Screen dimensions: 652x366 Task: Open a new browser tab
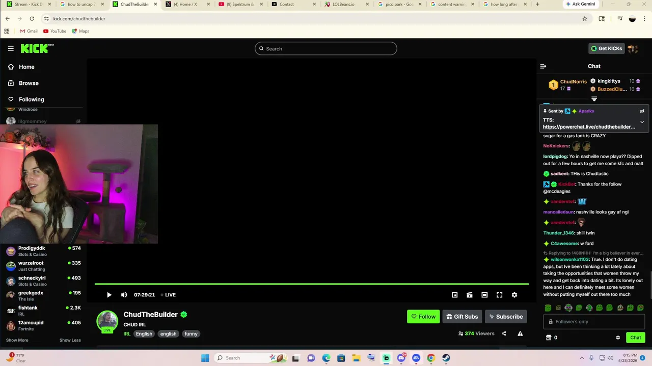[x=537, y=5]
